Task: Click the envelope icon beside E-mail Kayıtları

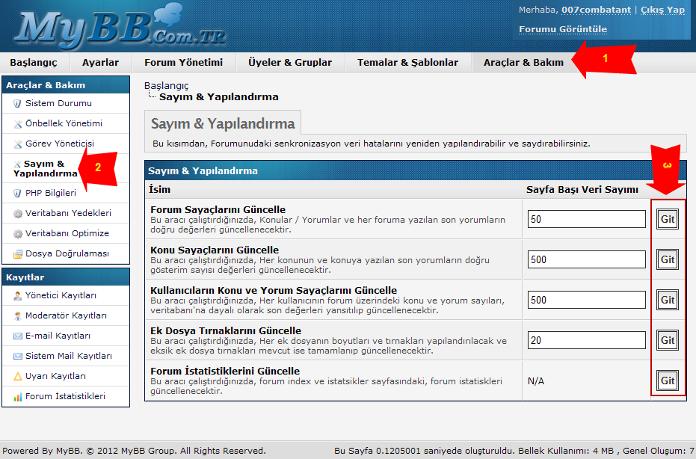Action: tap(18, 336)
